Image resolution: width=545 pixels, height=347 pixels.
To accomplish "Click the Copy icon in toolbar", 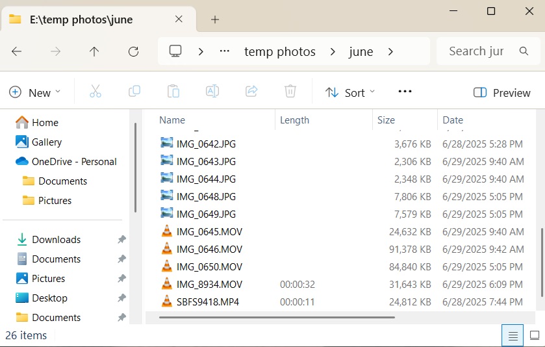I will 134,92.
